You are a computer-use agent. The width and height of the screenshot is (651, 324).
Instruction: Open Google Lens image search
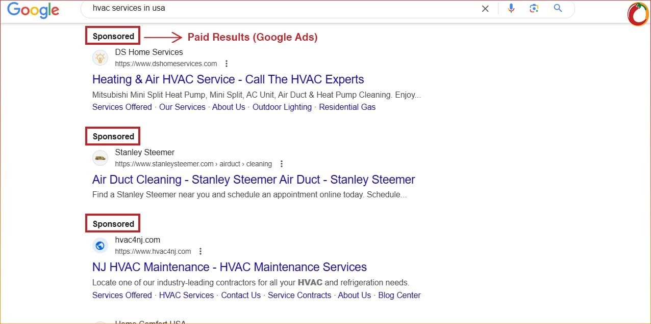coord(534,8)
